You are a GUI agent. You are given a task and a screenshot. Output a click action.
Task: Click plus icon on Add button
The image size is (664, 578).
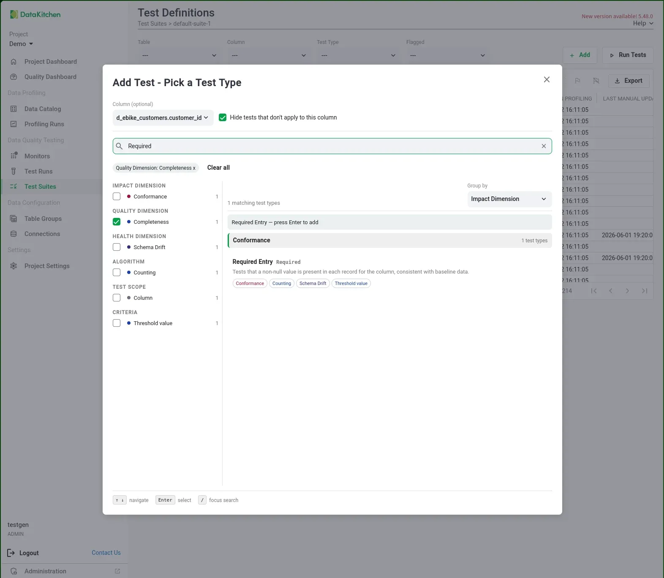point(572,55)
